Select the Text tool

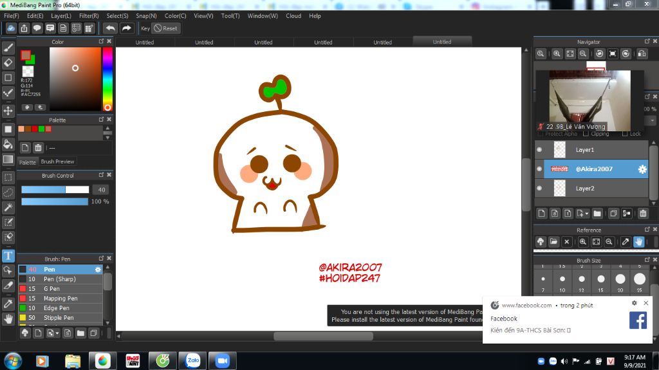click(8, 255)
